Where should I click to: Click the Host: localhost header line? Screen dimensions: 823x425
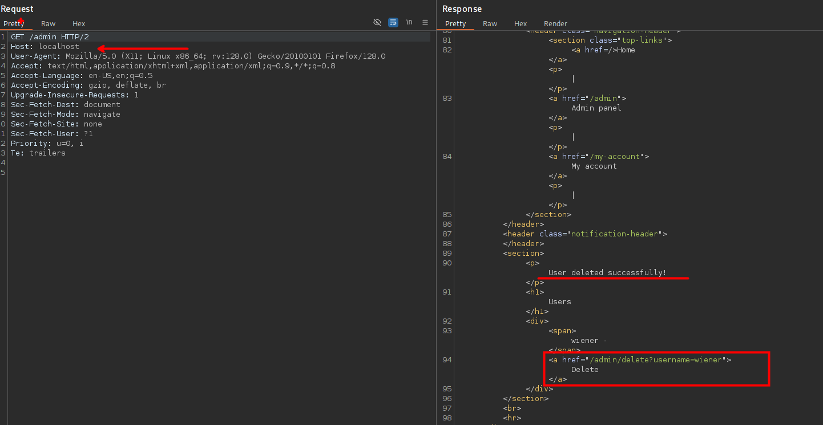45,46
